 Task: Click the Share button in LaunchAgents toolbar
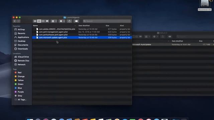point(70,21)
